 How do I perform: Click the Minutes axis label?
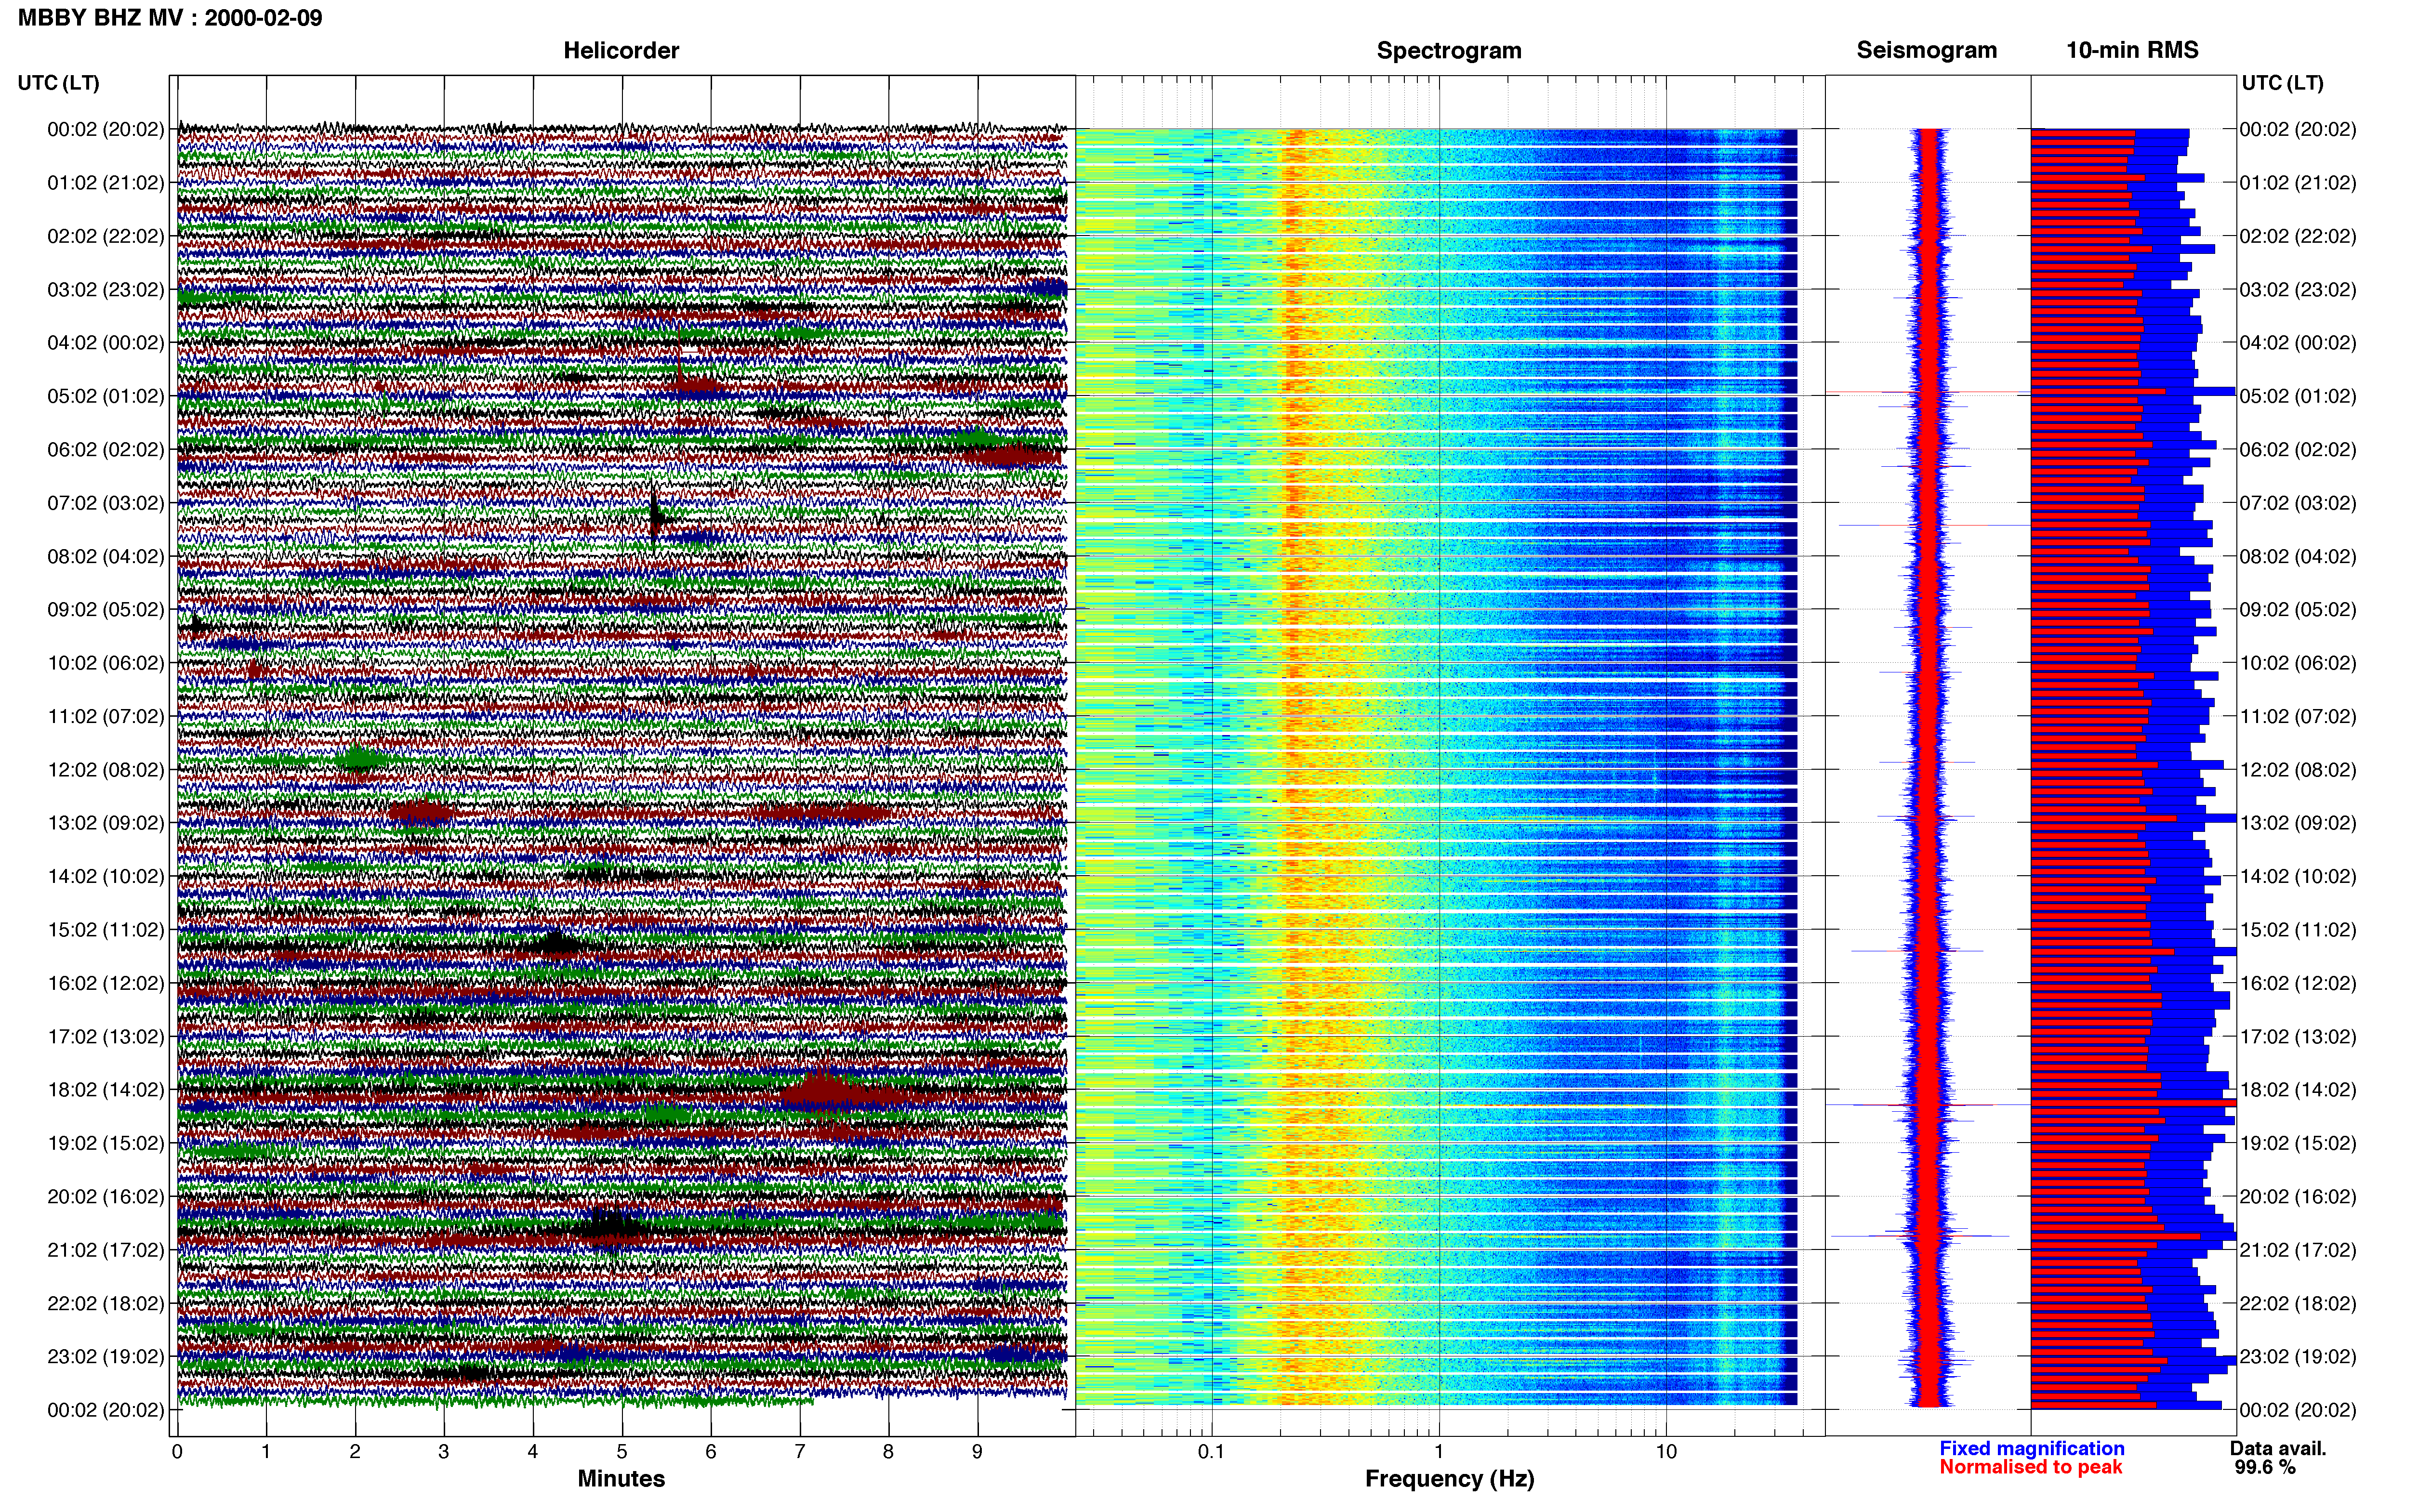621,1479
